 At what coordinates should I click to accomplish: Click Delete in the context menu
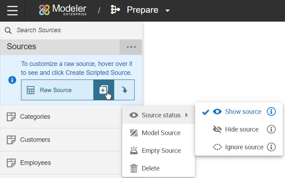click(150, 168)
